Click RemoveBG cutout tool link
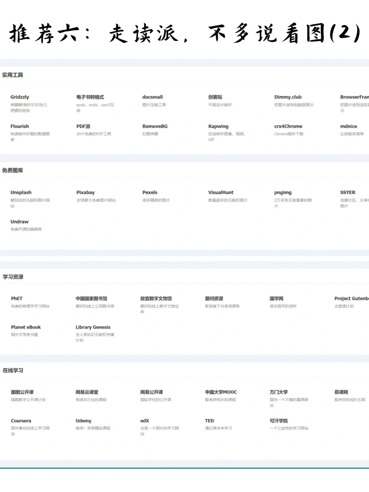Viewport: 369px width, 492px height. click(155, 126)
